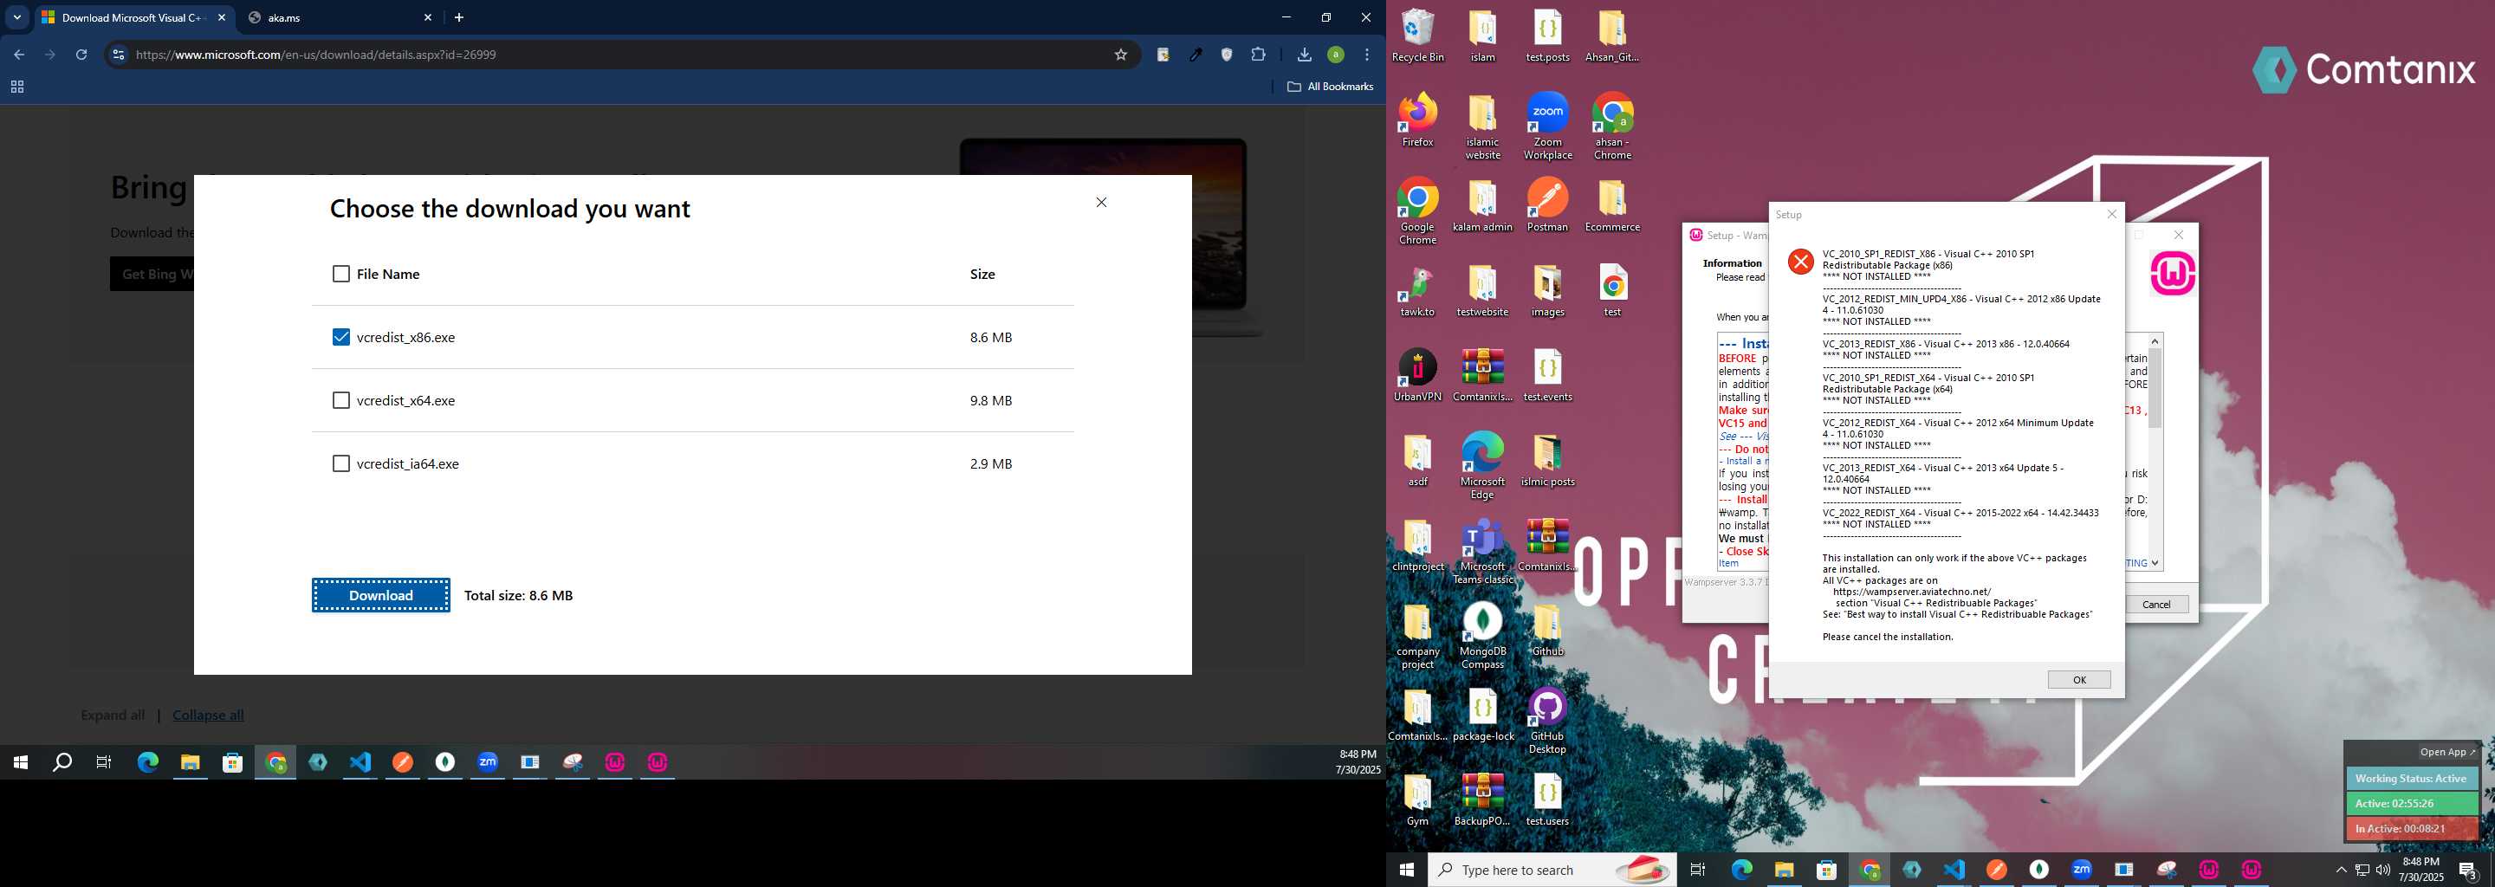Go back using Chrome's back arrow
2495x887 pixels.
point(18,55)
